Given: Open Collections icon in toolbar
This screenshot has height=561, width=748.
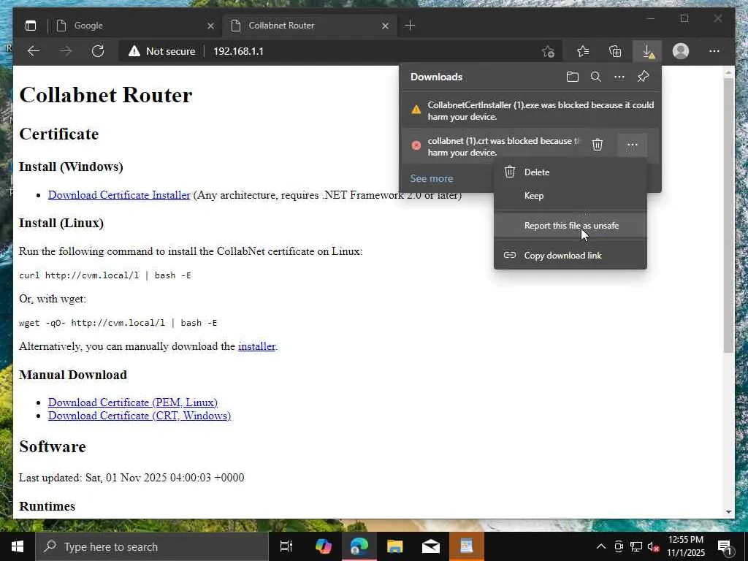Looking at the screenshot, I should click(615, 51).
